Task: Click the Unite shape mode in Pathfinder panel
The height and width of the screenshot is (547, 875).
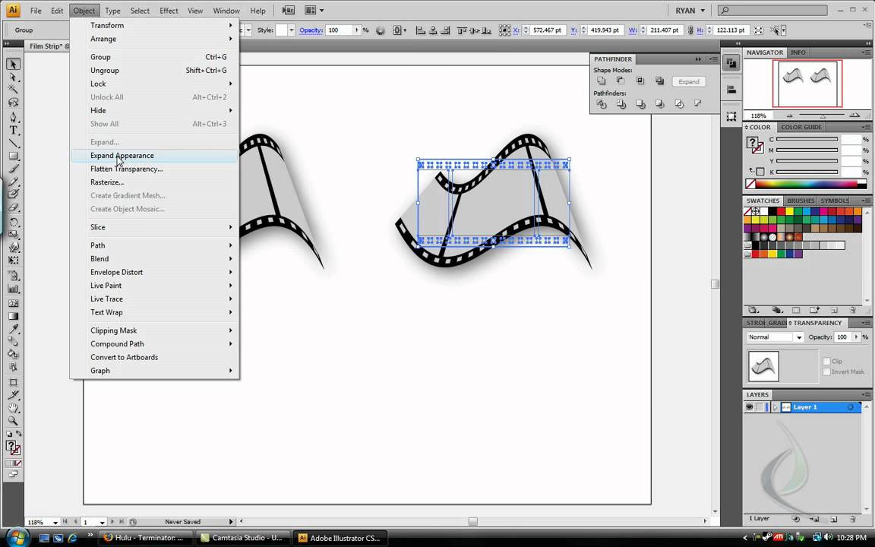Action: point(601,81)
